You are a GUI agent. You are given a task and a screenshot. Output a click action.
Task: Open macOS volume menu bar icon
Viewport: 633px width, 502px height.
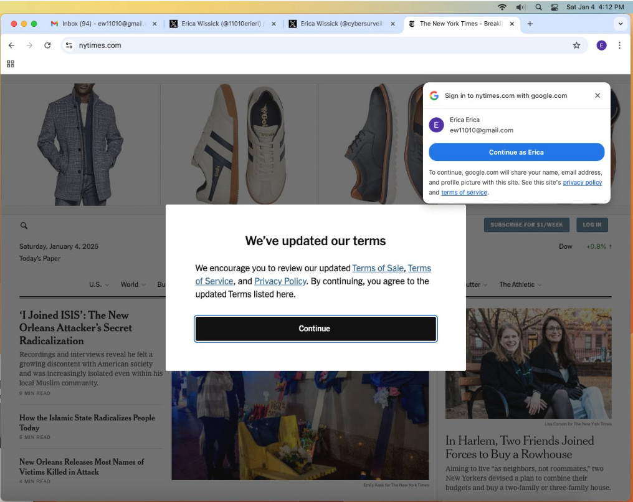click(x=521, y=7)
